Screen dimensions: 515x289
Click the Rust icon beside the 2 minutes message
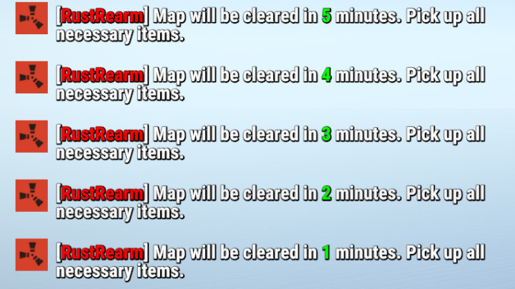pyautogui.click(x=31, y=196)
